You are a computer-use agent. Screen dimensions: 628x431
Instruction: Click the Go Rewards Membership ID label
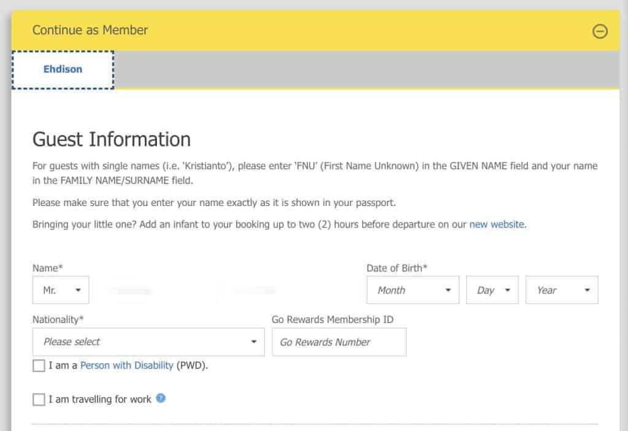point(332,319)
